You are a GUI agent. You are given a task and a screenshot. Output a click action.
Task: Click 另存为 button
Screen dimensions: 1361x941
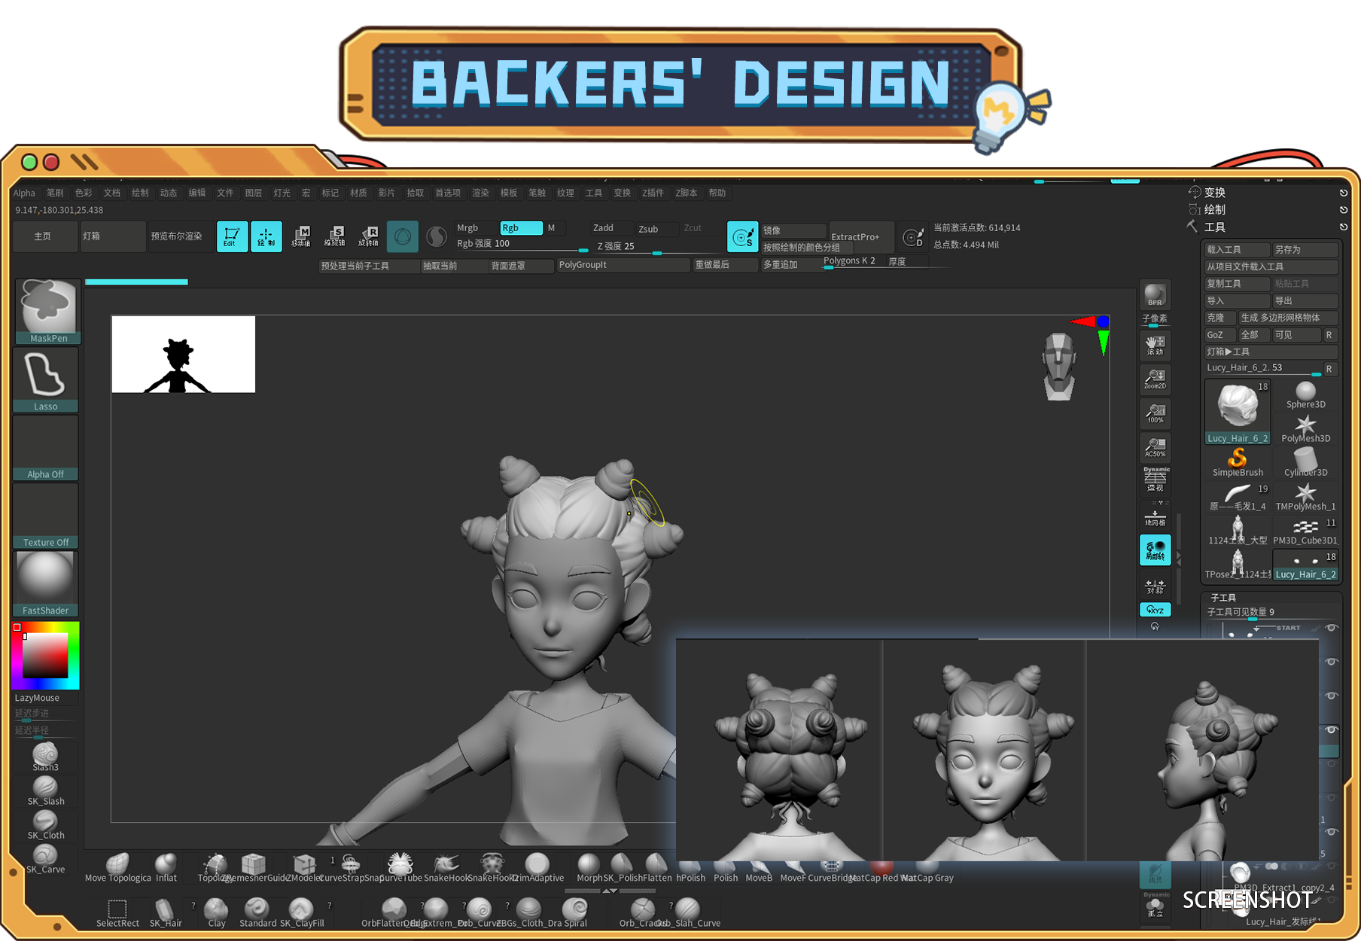[x=1305, y=250]
